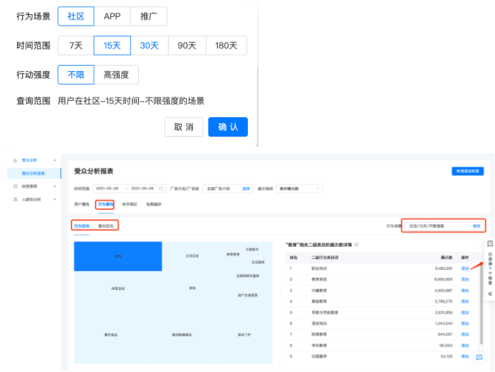495x372 pixels.
Task: Click 修改 in the behavior scene field
Action: [x=476, y=226]
